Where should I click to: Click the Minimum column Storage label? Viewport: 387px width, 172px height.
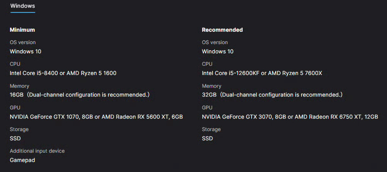click(19, 129)
